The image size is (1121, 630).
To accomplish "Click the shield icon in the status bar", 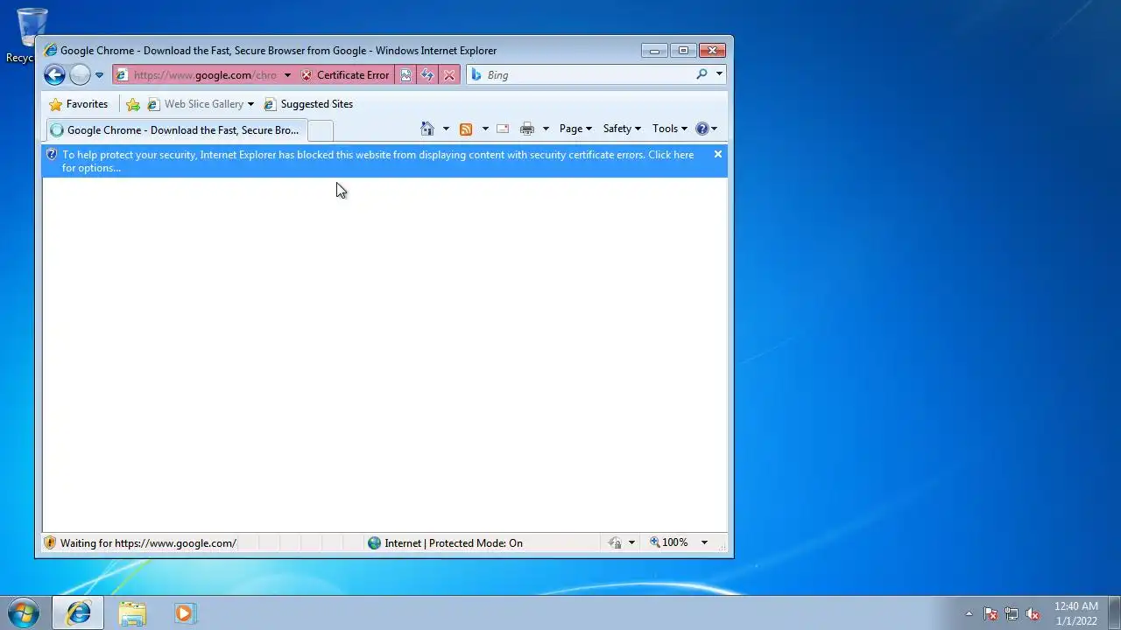I will (50, 542).
